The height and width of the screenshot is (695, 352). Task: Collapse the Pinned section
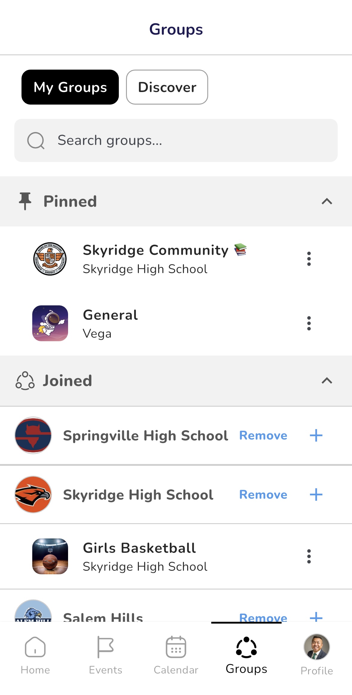(327, 201)
